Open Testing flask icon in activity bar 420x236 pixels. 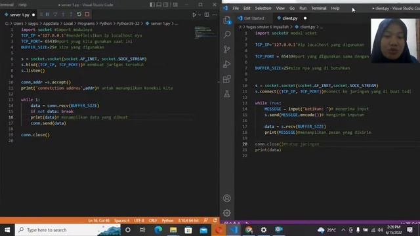point(227,94)
